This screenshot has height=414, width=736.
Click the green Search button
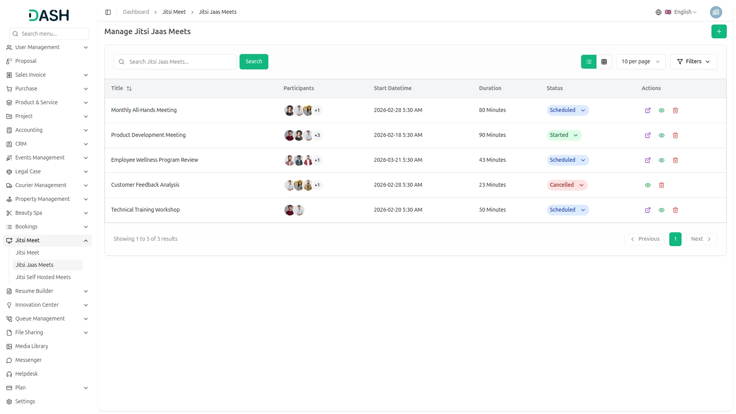(x=253, y=62)
